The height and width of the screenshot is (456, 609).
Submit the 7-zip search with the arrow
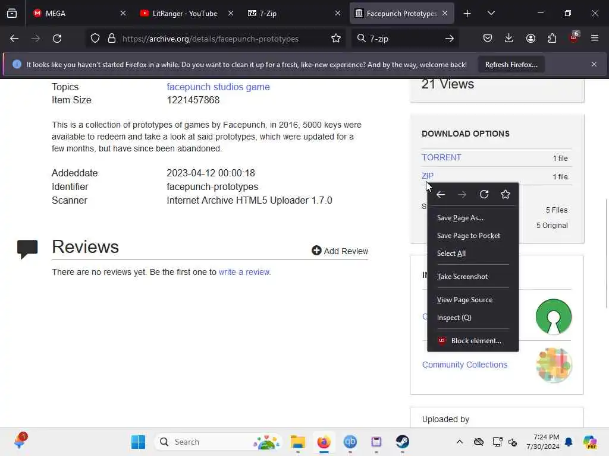[450, 39]
